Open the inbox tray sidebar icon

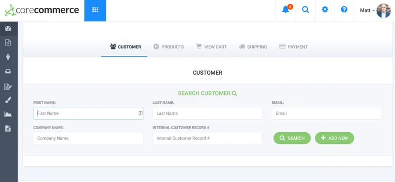[8, 71]
